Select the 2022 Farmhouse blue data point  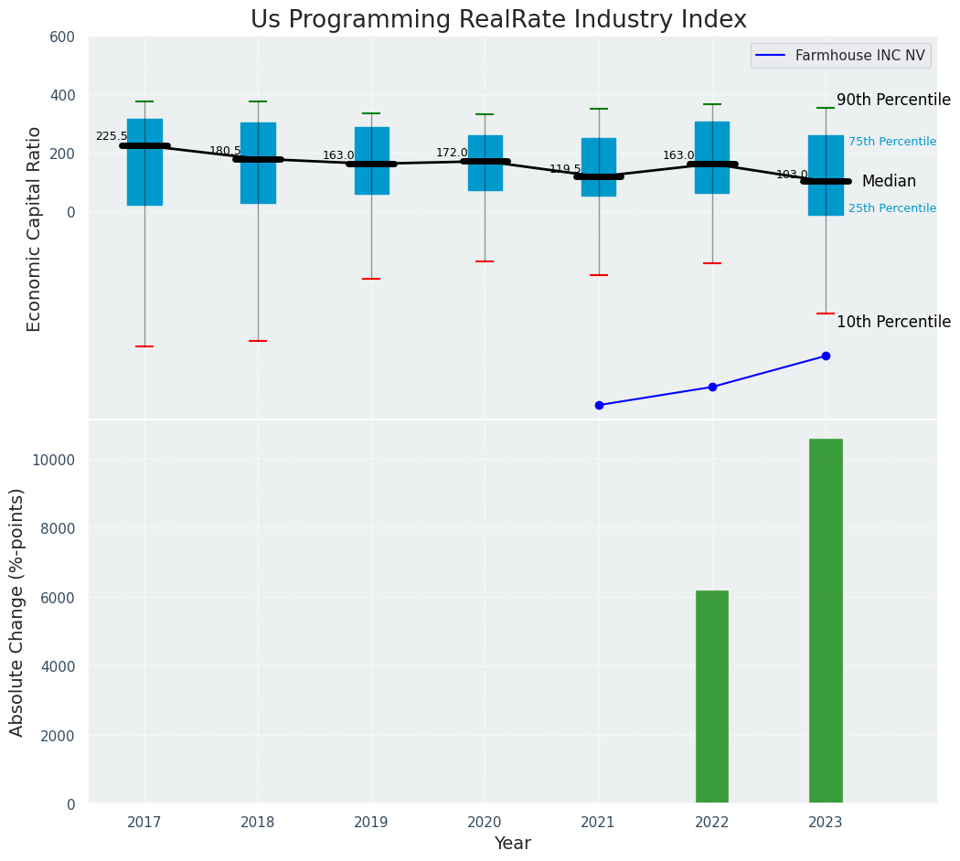pos(712,387)
